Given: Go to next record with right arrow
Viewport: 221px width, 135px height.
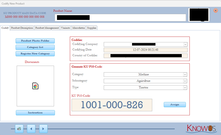Looking at the screenshot, I should point(43,129).
